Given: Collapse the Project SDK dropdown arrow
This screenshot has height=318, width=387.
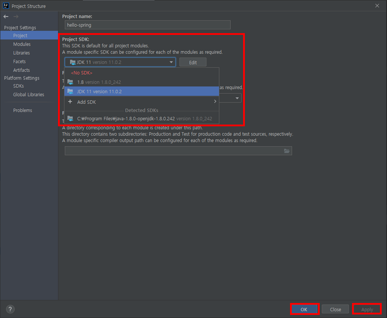Looking at the screenshot, I should pos(171,62).
